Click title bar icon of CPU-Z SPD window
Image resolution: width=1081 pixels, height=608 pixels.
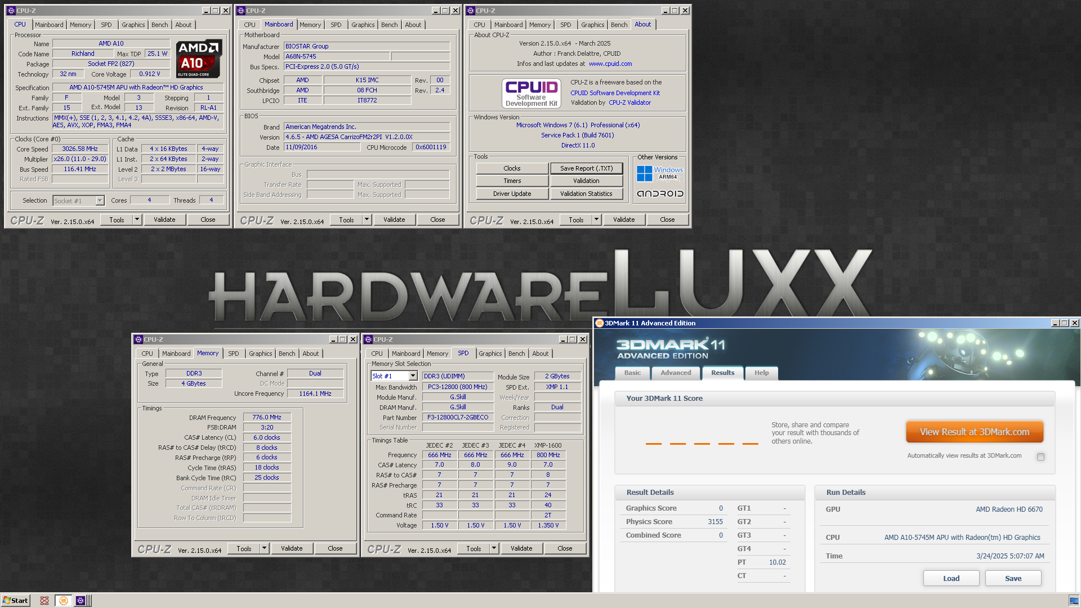[368, 339]
